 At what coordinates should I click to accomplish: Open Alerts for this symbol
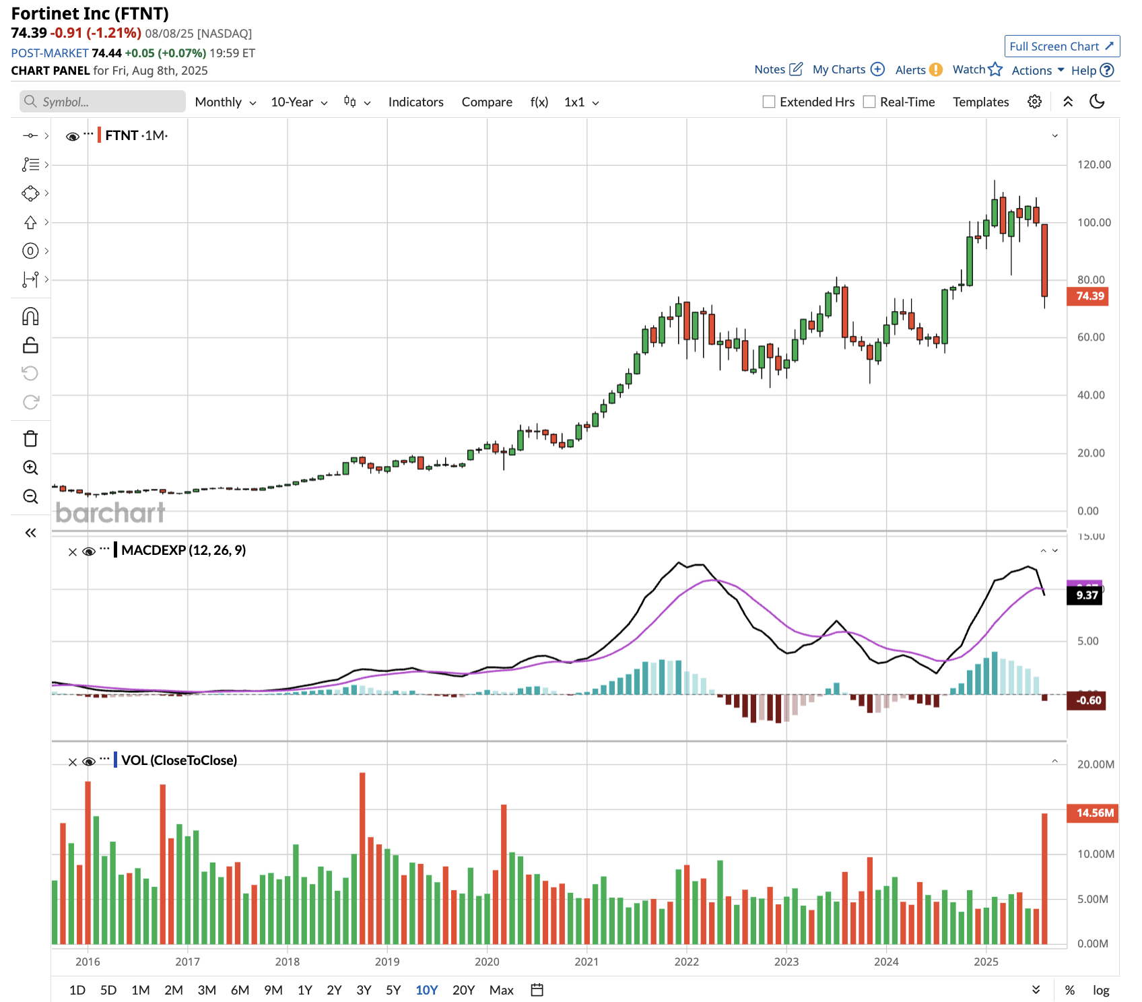[919, 70]
